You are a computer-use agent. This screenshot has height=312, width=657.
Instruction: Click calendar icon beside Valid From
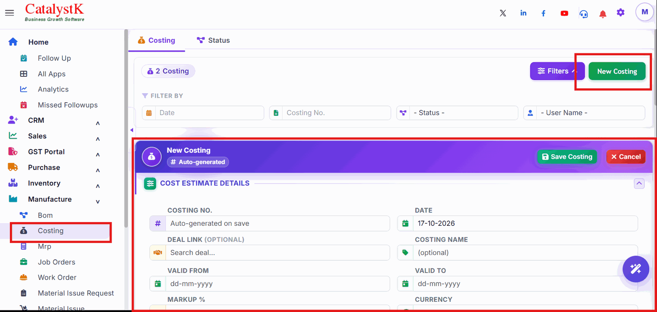[x=158, y=284]
